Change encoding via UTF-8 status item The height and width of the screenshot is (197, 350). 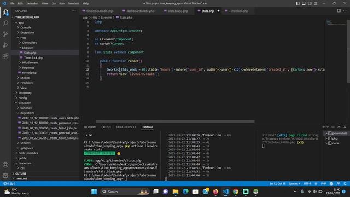pyautogui.click(x=307, y=184)
